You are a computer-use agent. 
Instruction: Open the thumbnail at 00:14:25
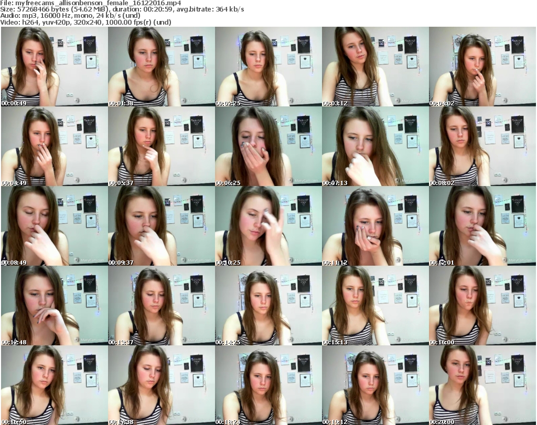[x=268, y=306]
